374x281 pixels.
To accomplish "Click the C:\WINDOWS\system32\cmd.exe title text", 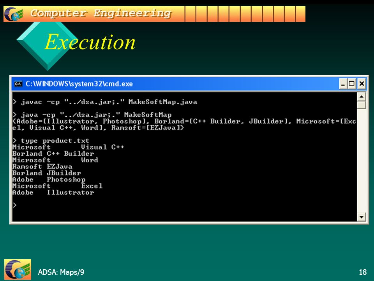I will (x=79, y=84).
